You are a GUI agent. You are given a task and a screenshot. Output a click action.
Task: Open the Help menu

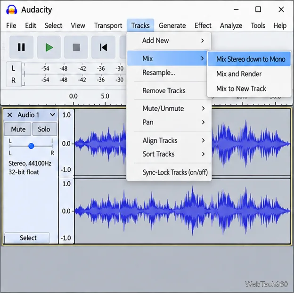coord(280,25)
